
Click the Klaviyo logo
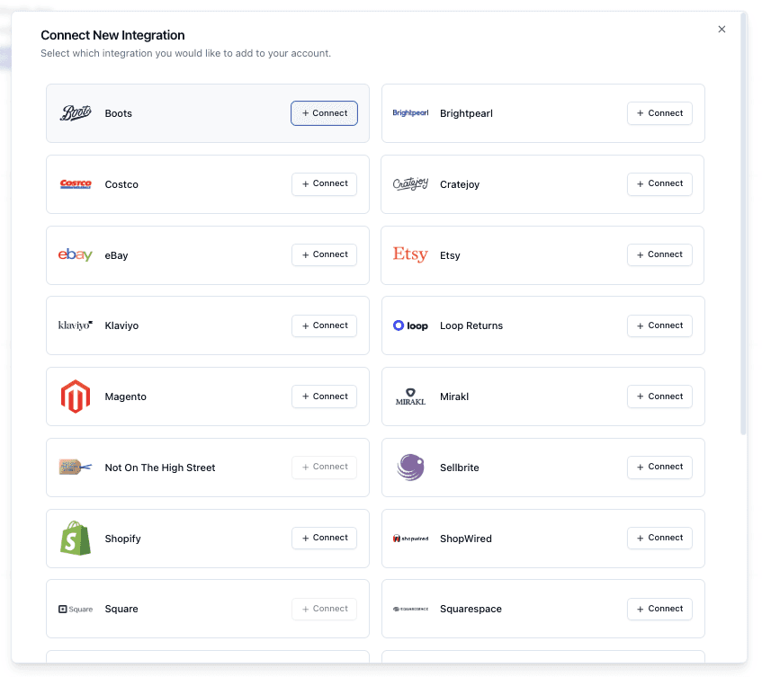(x=76, y=325)
